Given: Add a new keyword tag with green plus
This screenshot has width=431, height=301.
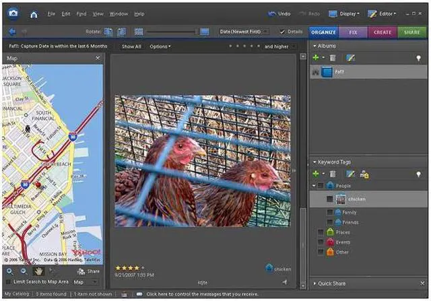Looking at the screenshot, I should tap(316, 174).
